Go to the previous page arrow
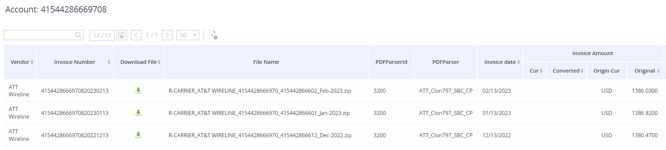Viewport: 666px width, 150px height. tap(136, 35)
